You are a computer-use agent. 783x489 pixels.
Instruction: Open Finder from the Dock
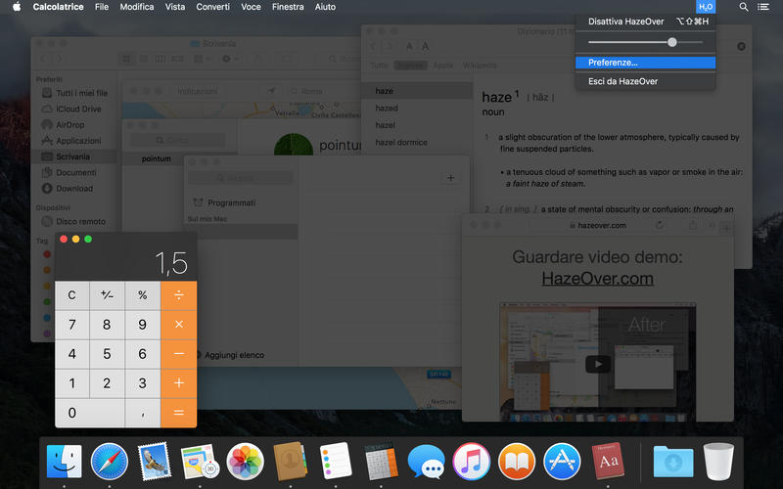[64, 462]
